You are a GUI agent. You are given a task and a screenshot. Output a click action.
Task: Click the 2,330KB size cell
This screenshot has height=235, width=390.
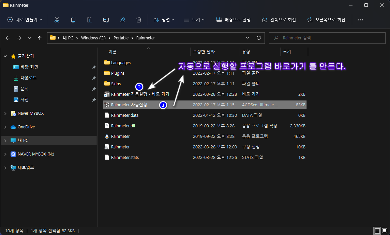298,126
